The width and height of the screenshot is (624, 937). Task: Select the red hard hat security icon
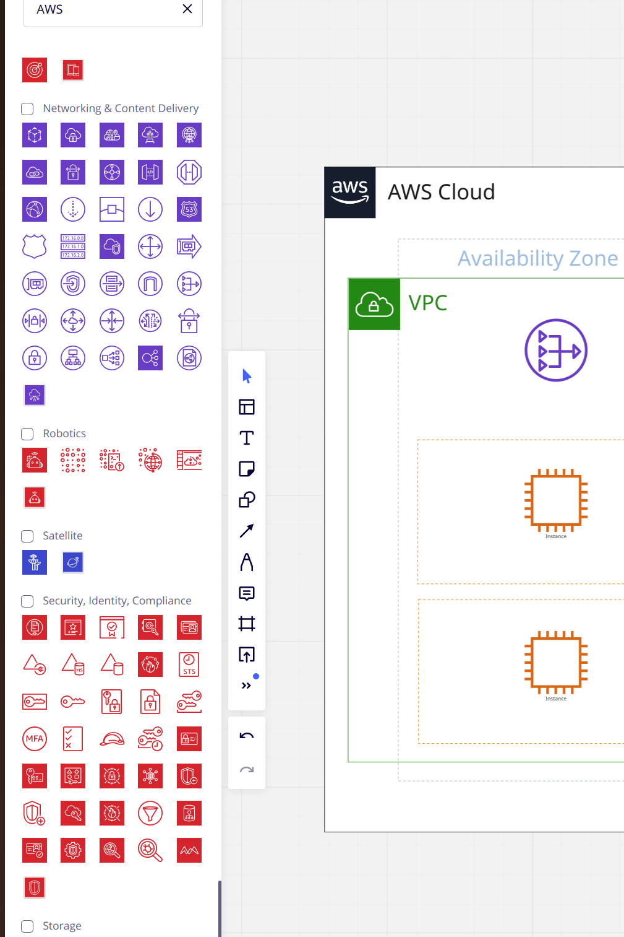click(x=112, y=739)
